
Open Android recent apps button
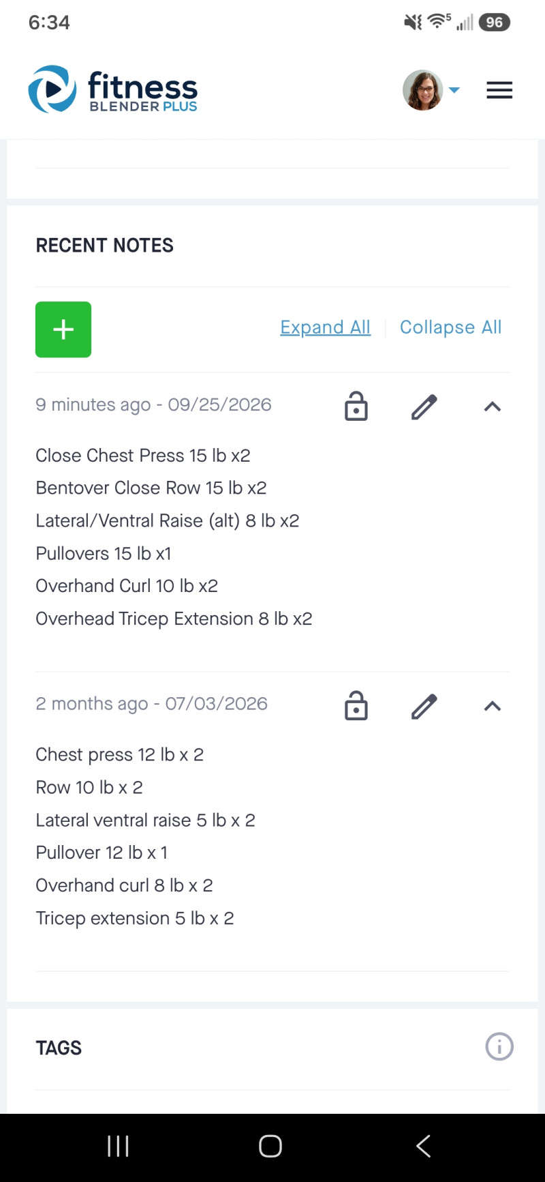(x=118, y=1146)
